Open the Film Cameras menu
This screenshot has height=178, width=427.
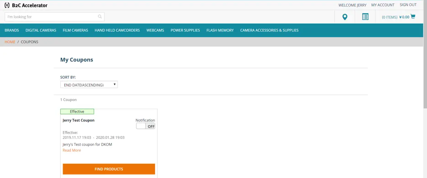tap(75, 30)
